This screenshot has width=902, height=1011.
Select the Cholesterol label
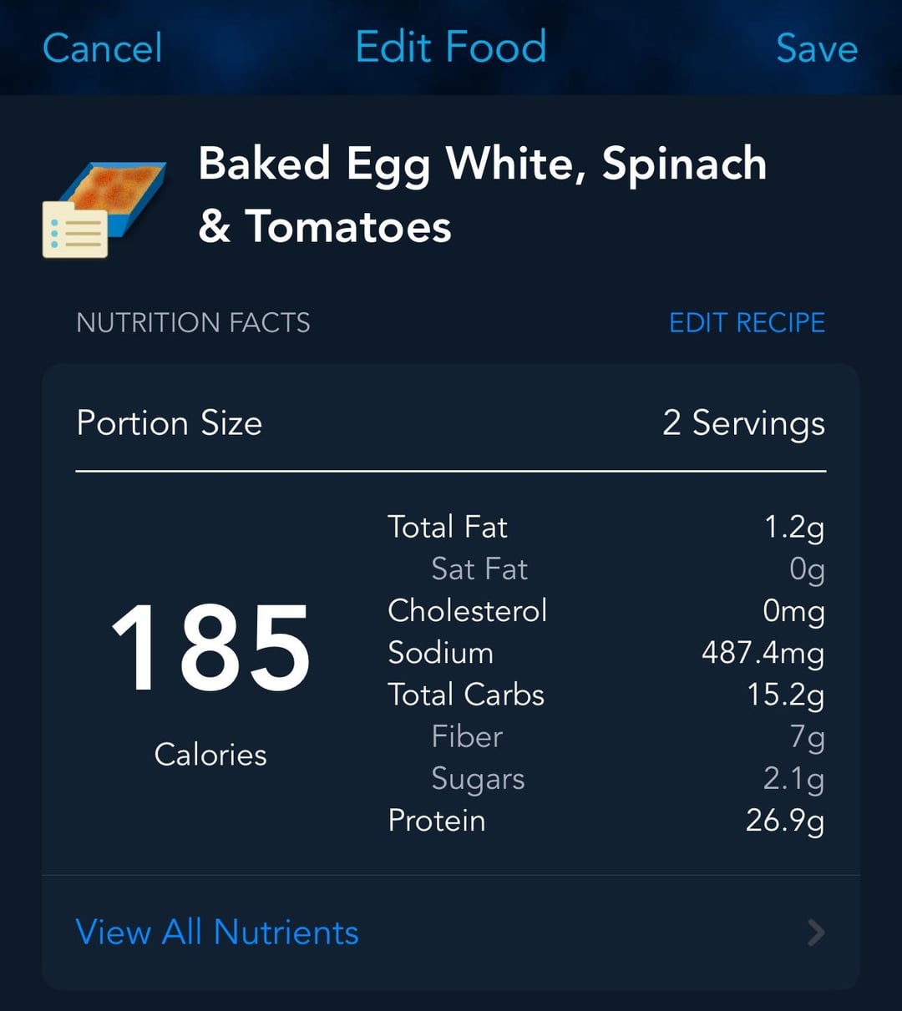coord(467,610)
